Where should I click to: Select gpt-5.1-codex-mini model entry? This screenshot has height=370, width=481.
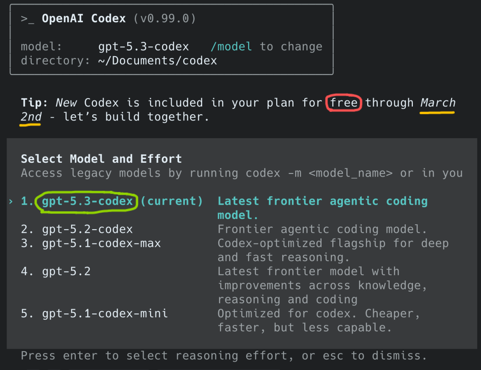coord(105,313)
